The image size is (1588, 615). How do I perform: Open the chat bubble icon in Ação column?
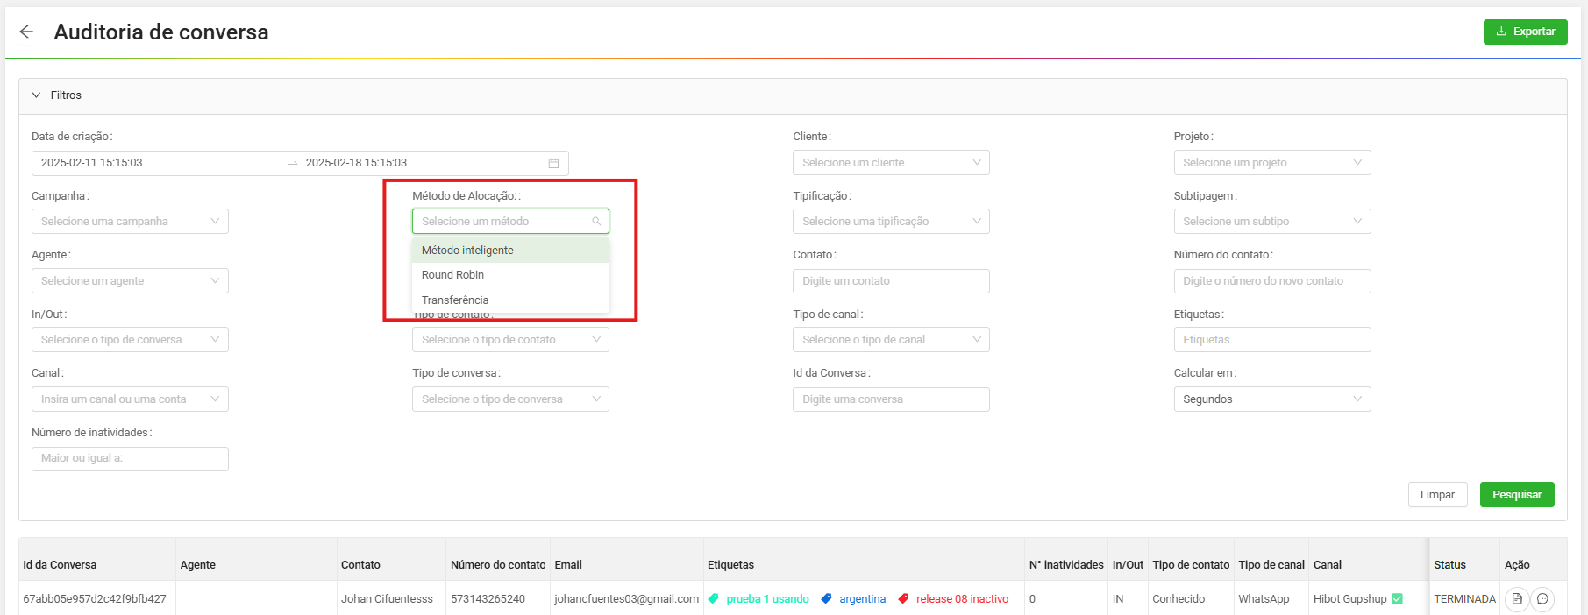1542,599
